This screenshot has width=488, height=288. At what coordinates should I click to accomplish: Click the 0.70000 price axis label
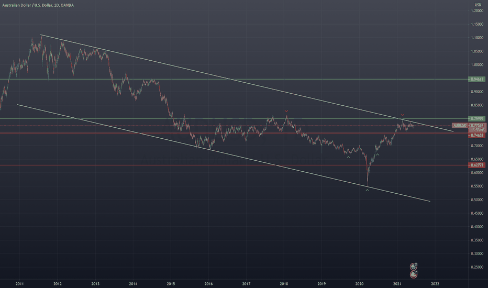(x=477, y=146)
